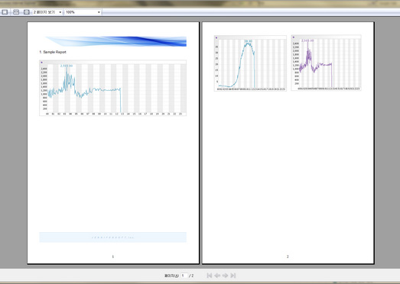Click the legend marker on the first chart
This screenshot has width=400, height=284.
coord(41,63)
